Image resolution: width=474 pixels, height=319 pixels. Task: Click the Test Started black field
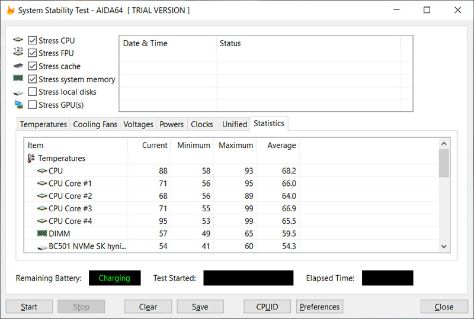point(248,278)
